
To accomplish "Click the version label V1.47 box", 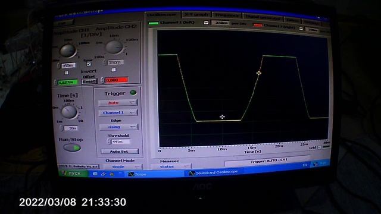I will pos(79,166).
